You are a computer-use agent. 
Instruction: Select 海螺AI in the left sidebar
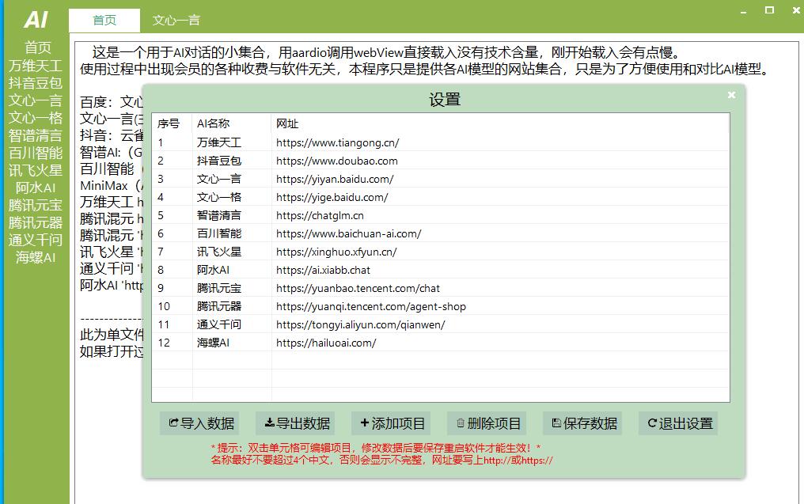tap(35, 258)
